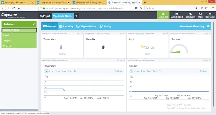Open browser downloads arrow
The image size is (216, 115).
[x=197, y=8]
